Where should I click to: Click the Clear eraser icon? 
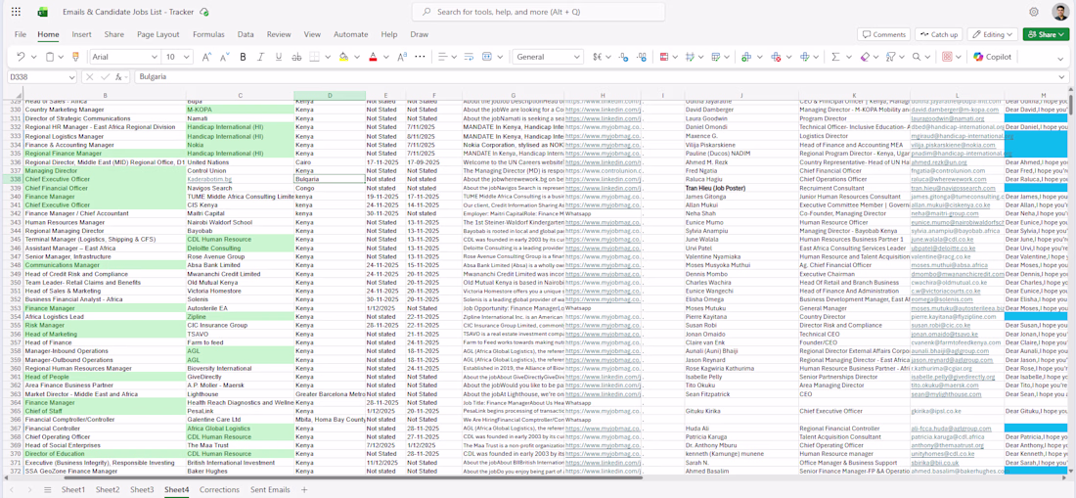click(x=865, y=57)
